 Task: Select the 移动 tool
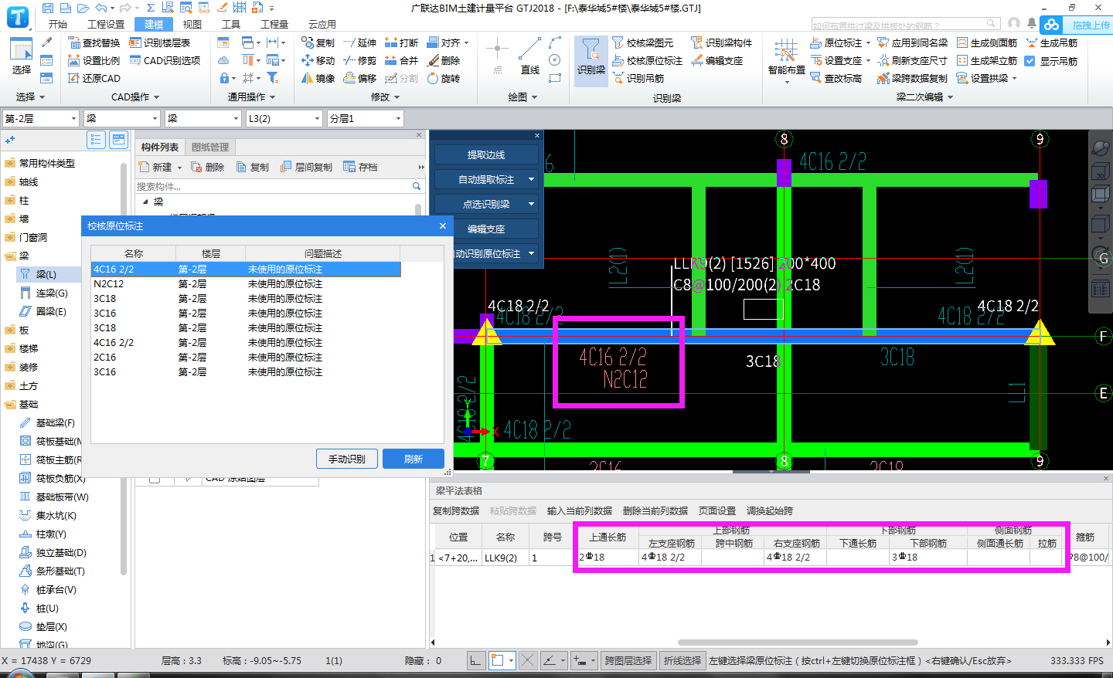(318, 60)
